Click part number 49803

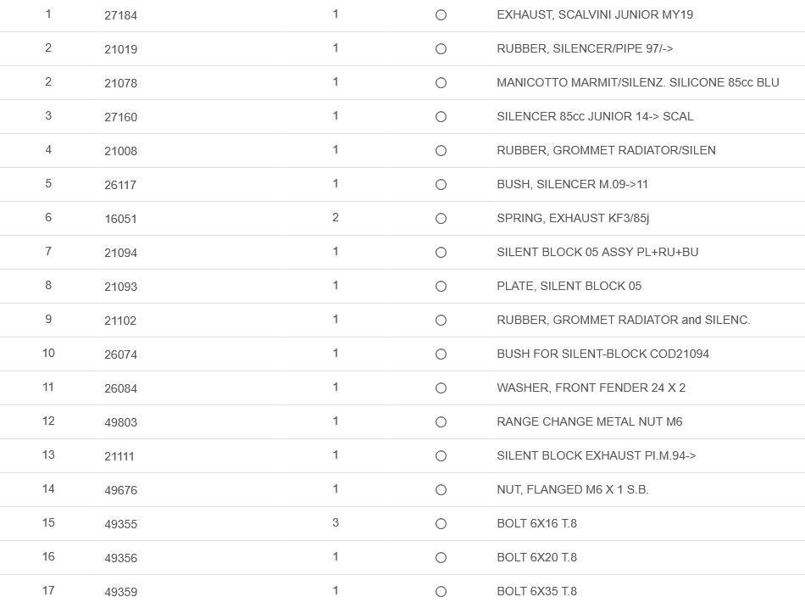click(x=120, y=422)
